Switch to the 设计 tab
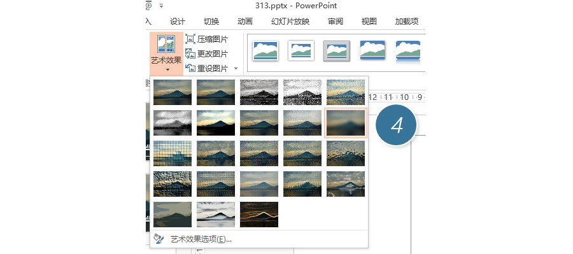The height and width of the screenshot is (254, 573). point(177,22)
